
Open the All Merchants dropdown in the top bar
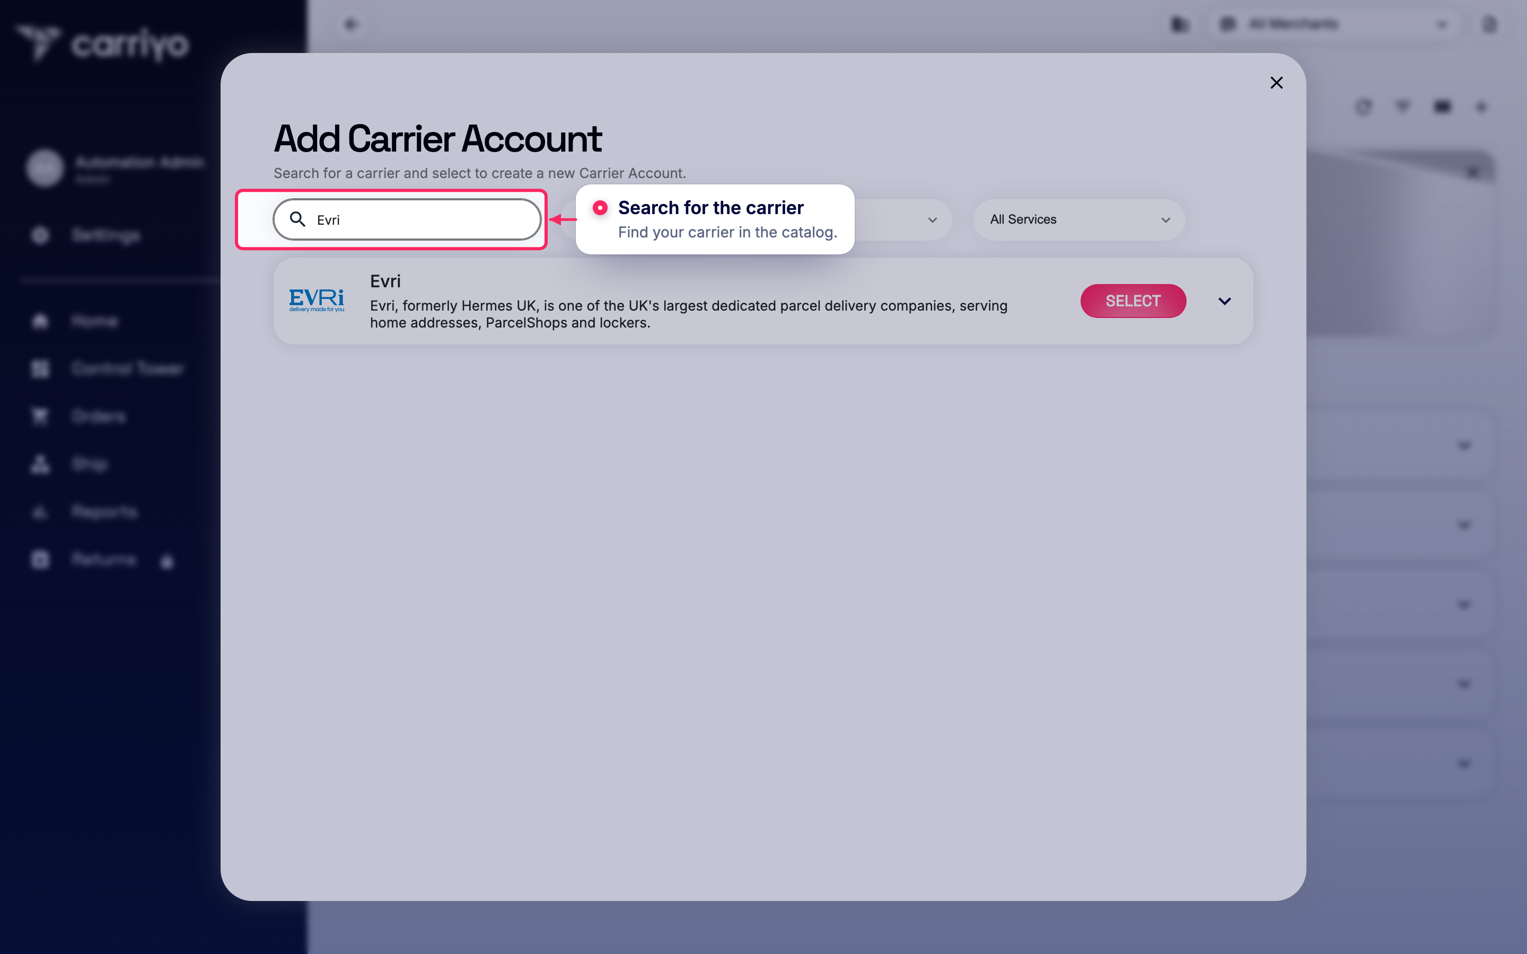[1335, 24]
